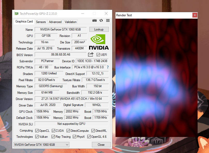Toggle the Vulkan technology checkbox
Image resolution: width=209 pixels, height=153 pixels.
pyautogui.click(x=37, y=137)
